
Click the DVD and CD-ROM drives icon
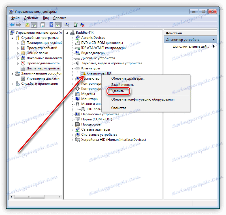[x=78, y=43]
